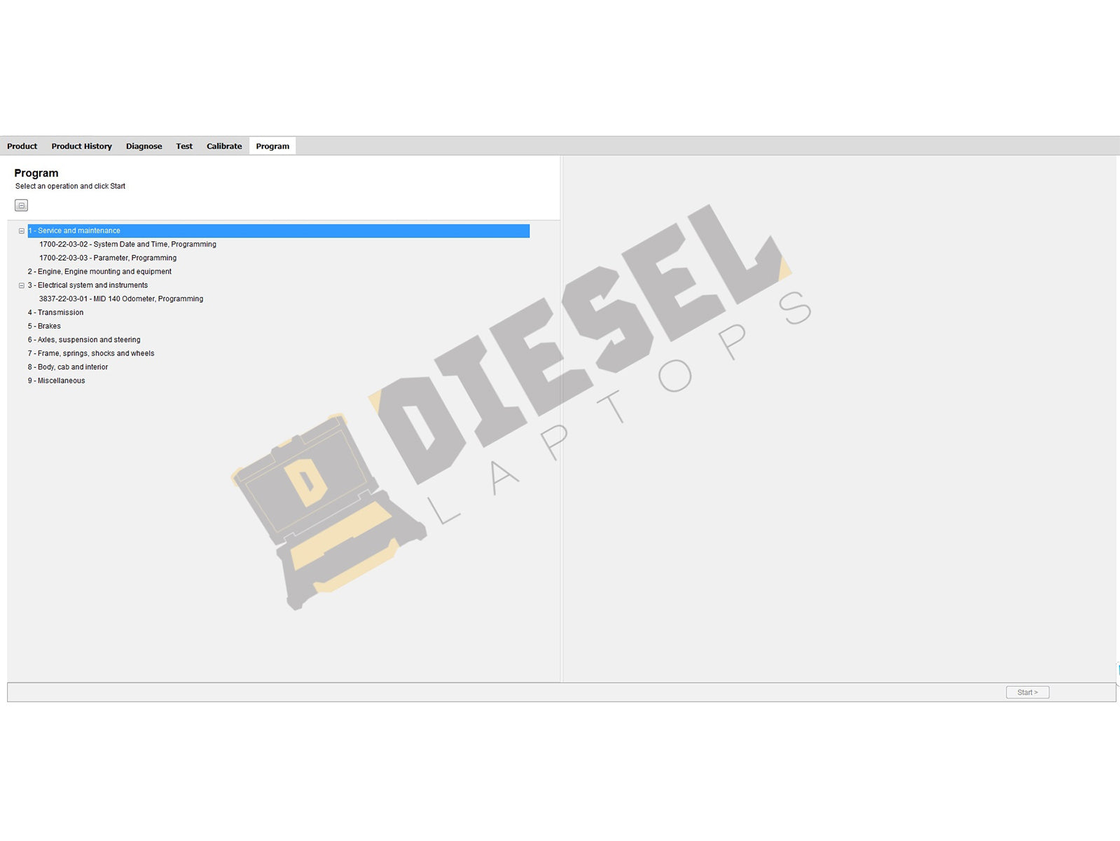Image resolution: width=1120 pixels, height=841 pixels.
Task: Switch to the Product History tab
Action: click(x=81, y=146)
